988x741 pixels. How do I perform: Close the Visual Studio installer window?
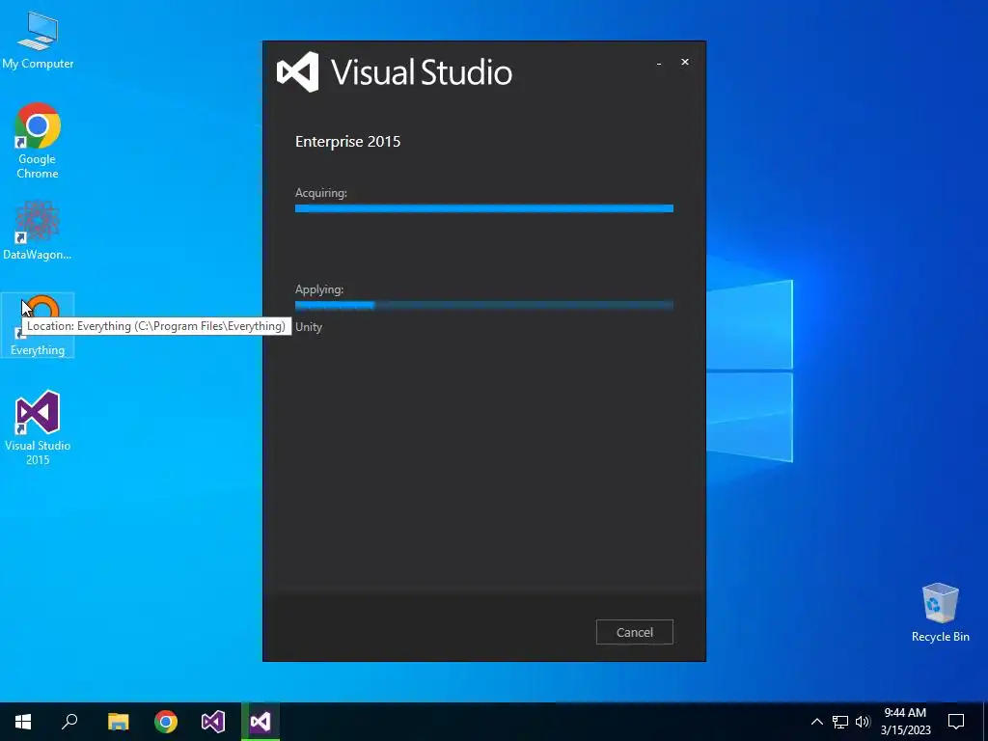click(x=685, y=62)
